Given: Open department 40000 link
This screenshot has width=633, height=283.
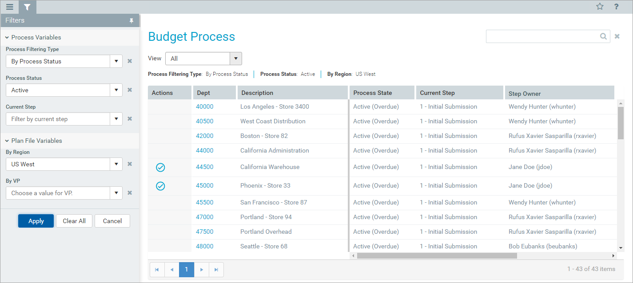Looking at the screenshot, I should (204, 106).
